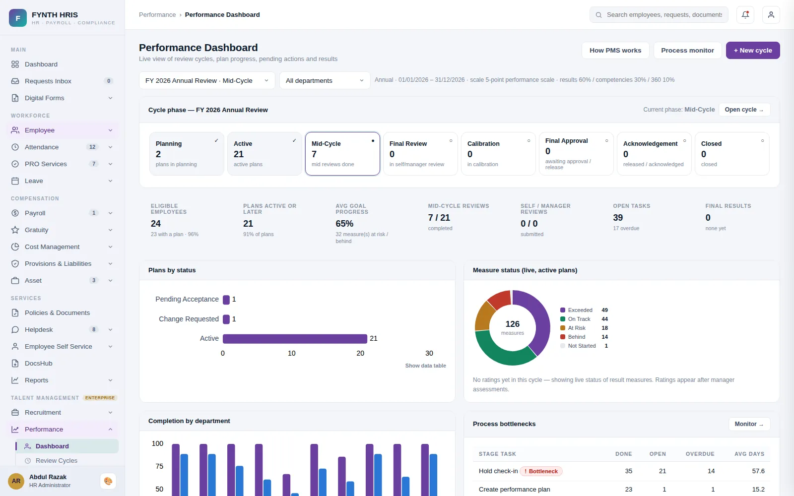Open Review Cycles submenu item

click(67, 461)
